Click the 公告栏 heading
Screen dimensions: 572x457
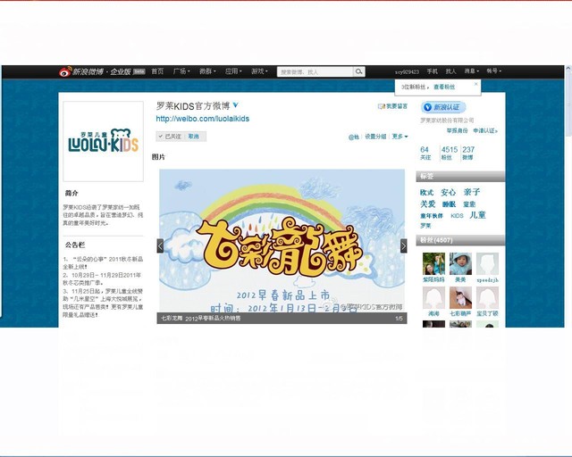75,245
